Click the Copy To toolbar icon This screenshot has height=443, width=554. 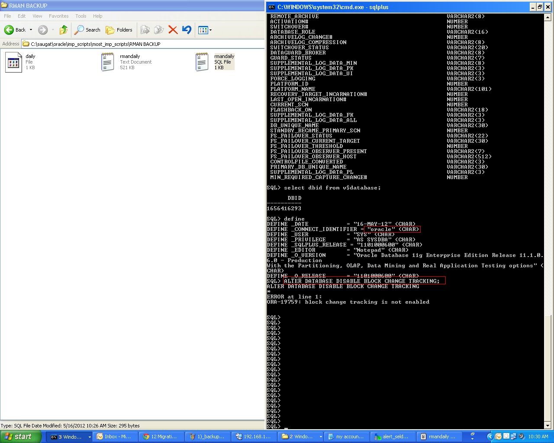tap(158, 30)
